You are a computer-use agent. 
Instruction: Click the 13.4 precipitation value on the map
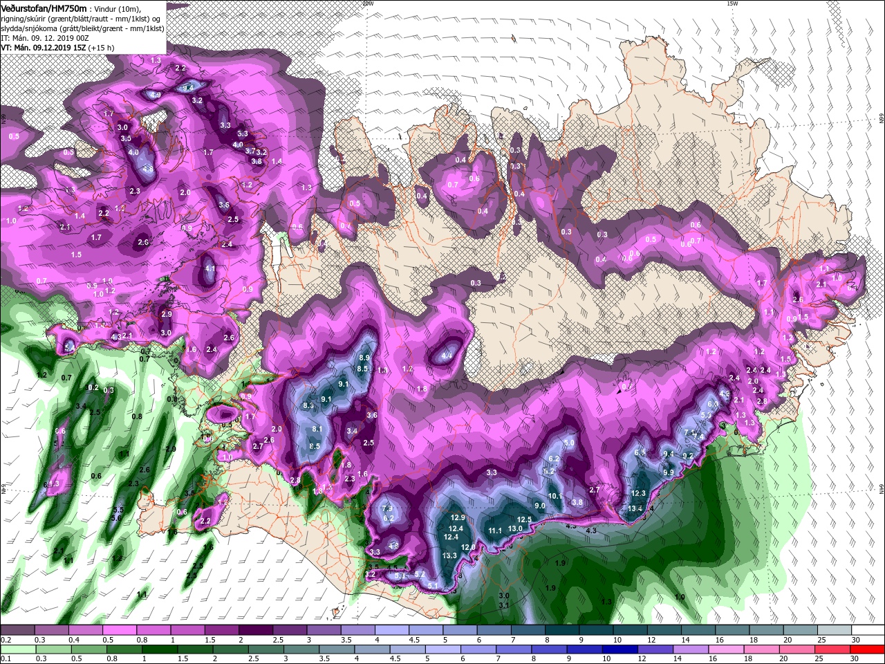coord(635,508)
